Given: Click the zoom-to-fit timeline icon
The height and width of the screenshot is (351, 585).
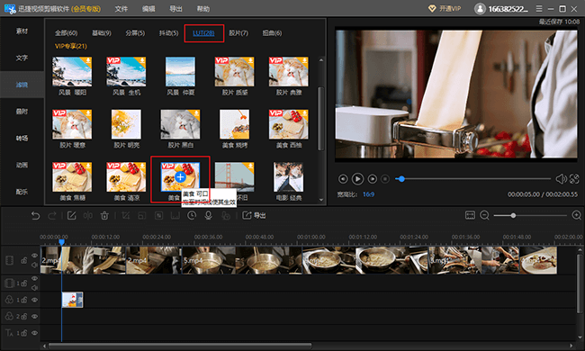Looking at the screenshot, I should pos(470,215).
